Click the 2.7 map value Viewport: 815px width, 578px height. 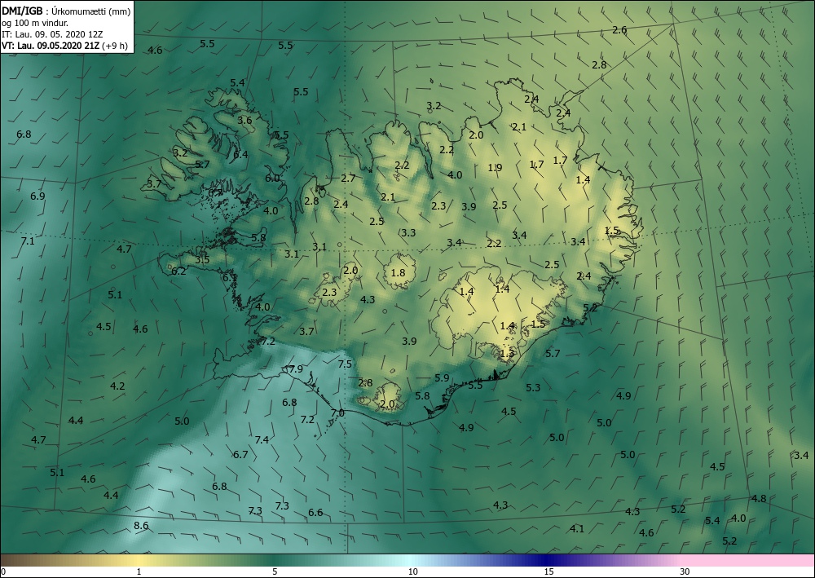(x=348, y=179)
